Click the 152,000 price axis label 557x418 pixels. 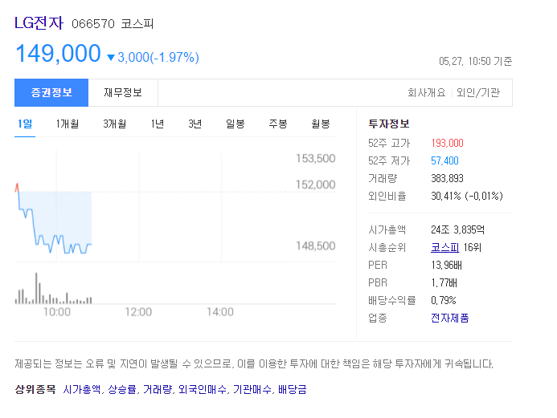316,185
